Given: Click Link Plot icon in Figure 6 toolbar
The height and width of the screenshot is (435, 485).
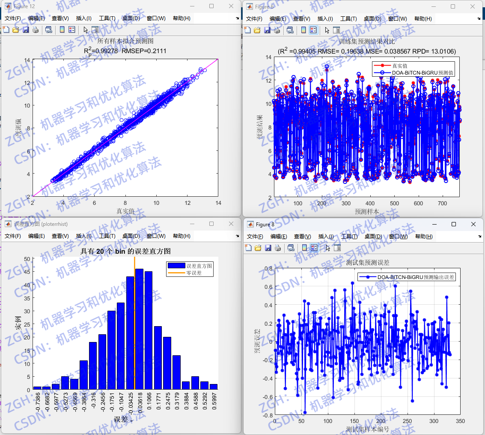Looking at the screenshot, I should 290,30.
